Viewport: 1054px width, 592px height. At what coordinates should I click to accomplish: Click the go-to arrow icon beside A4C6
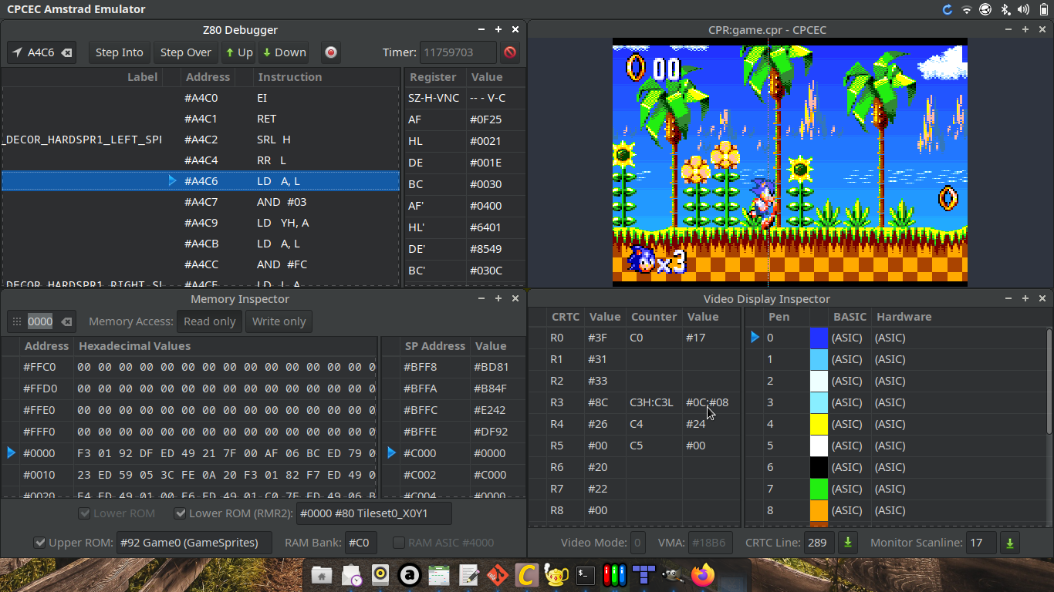(x=17, y=52)
